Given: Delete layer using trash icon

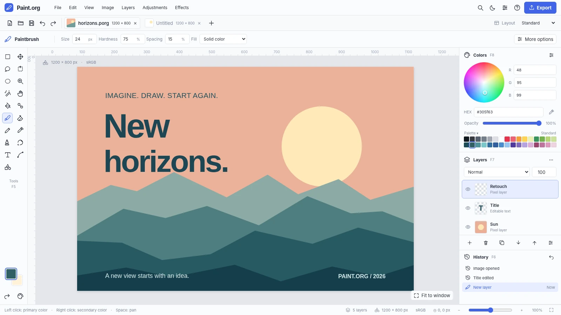Looking at the screenshot, I should [486, 243].
